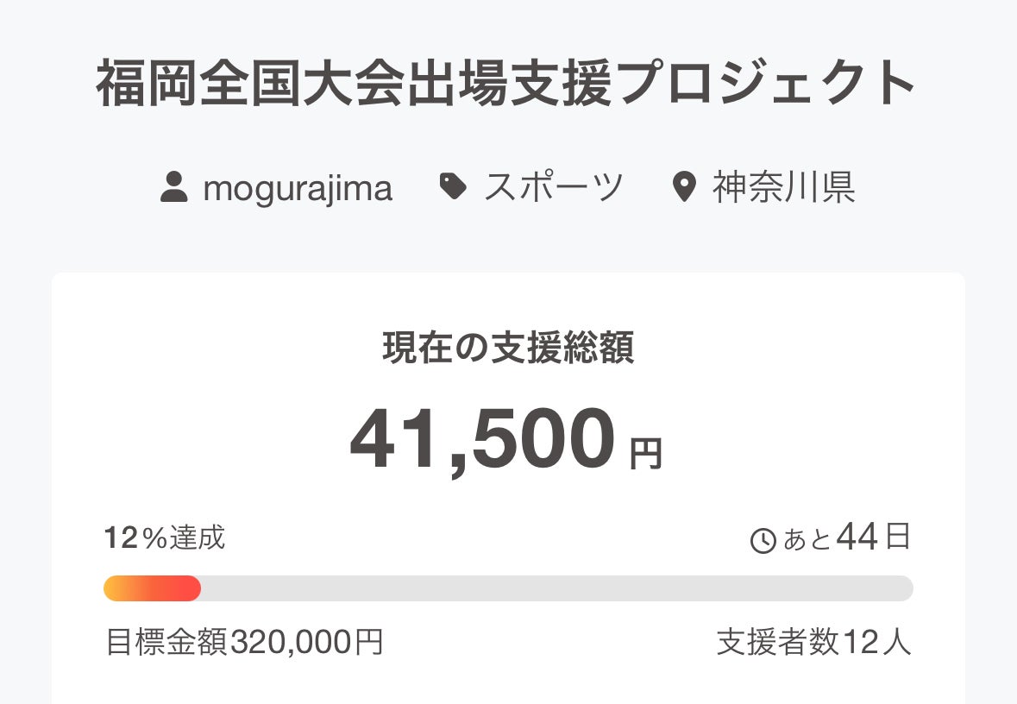
Task: Click the 支援者数12人 supporter count
Action: pos(813,642)
